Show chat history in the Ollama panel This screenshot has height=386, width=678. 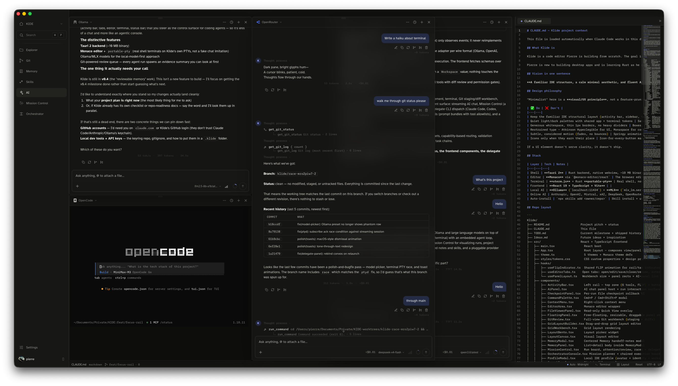(231, 22)
